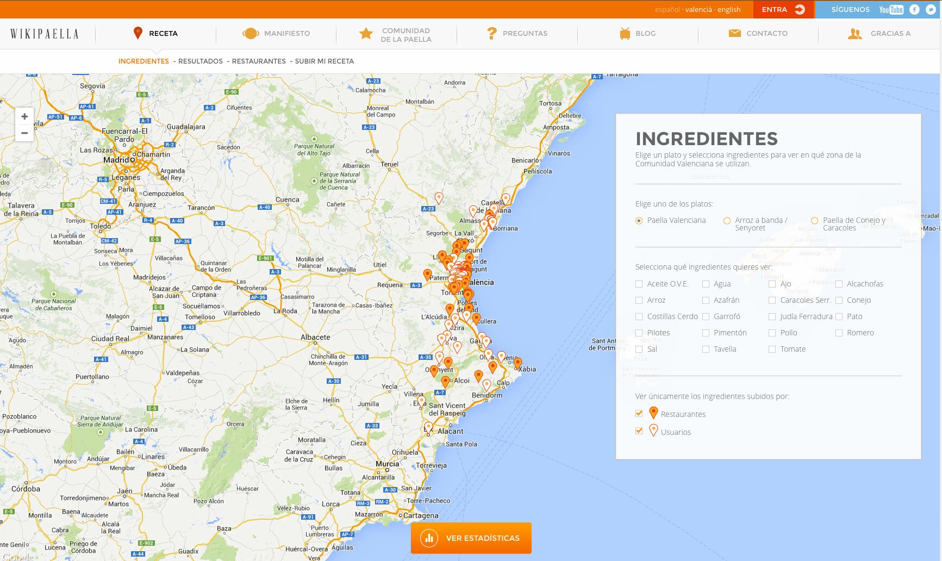Switch to the Resultados tab
This screenshot has width=942, height=561.
coord(200,61)
